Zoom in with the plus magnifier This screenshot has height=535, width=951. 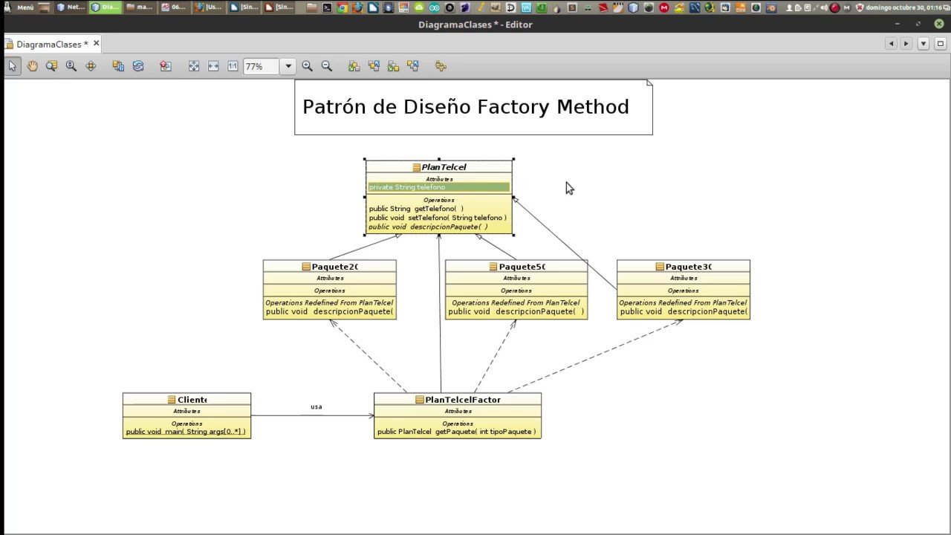pos(307,66)
